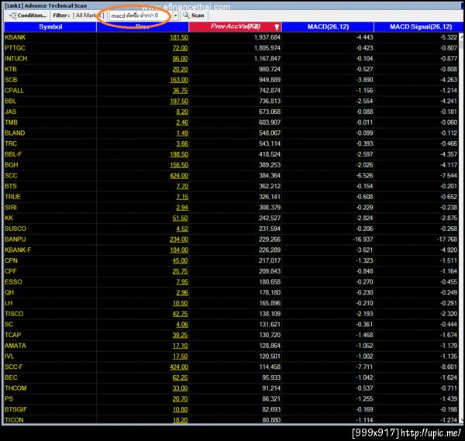
Task: Click the 1,937,684 value in KBANK row
Action: coord(267,37)
